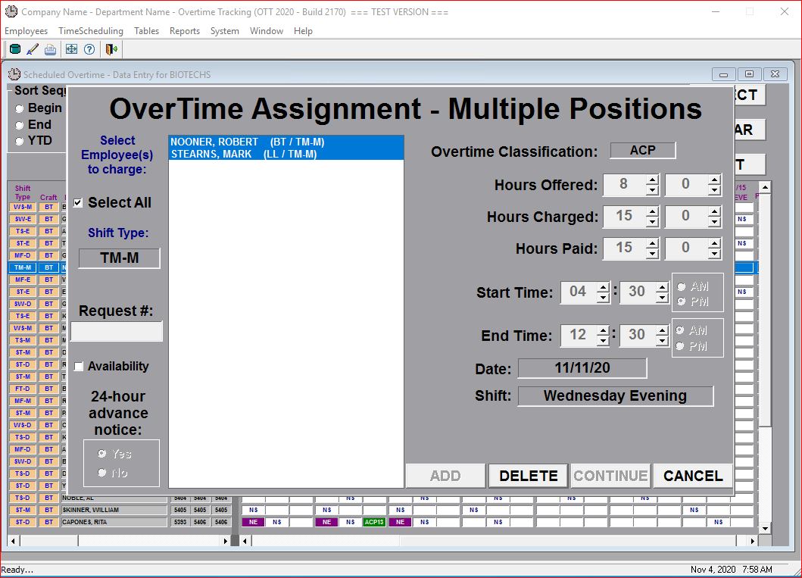Click the pencil edit toolbar icon

point(33,49)
